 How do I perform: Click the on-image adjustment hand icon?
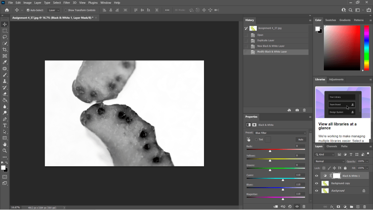point(249,139)
